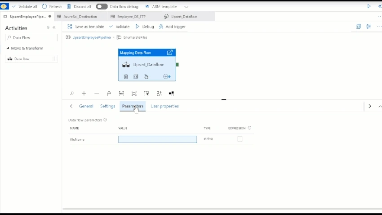Open the Settings tab
The image size is (382, 215).
pyautogui.click(x=108, y=106)
